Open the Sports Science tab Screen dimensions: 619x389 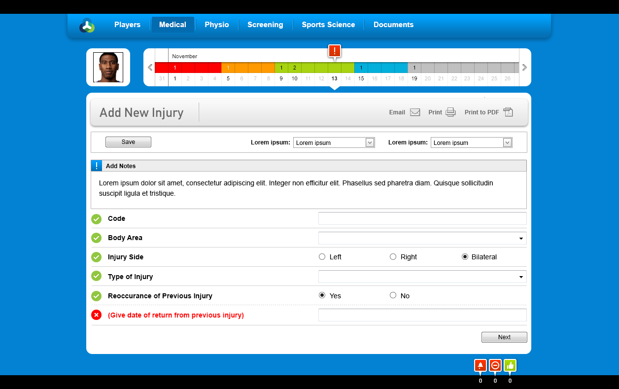tap(328, 25)
